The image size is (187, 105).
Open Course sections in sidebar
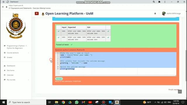13,53
